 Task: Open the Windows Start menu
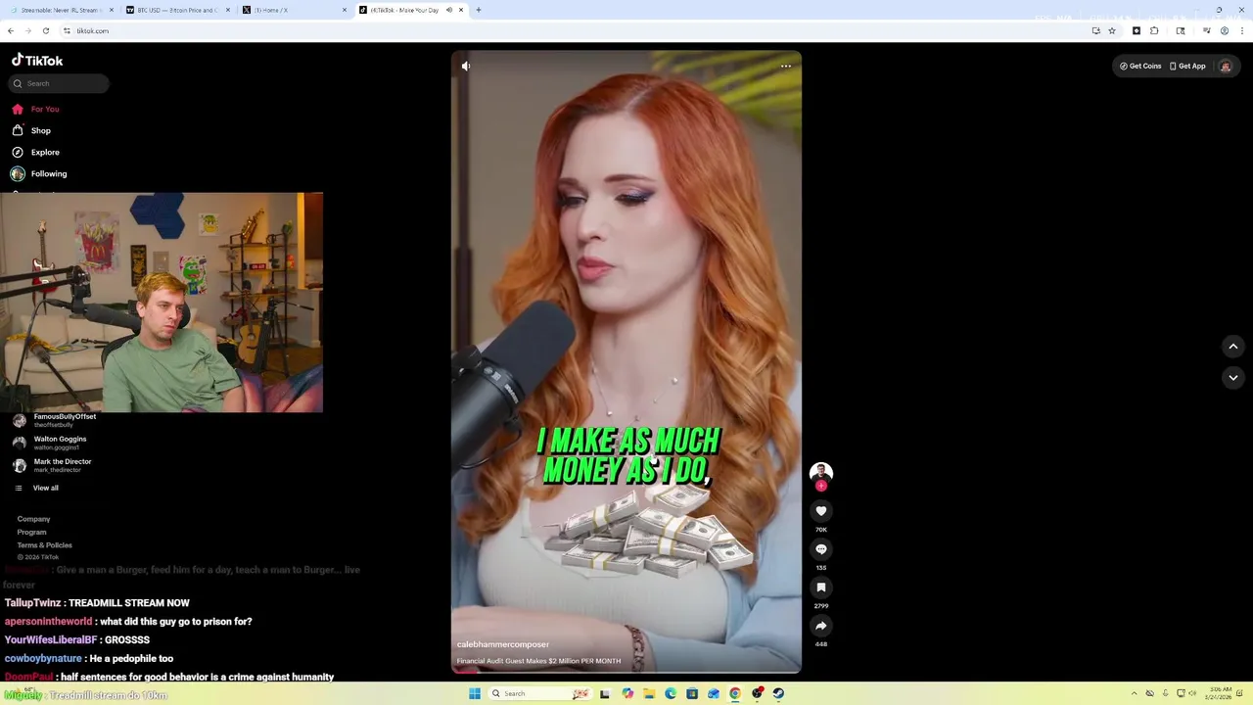coord(475,693)
